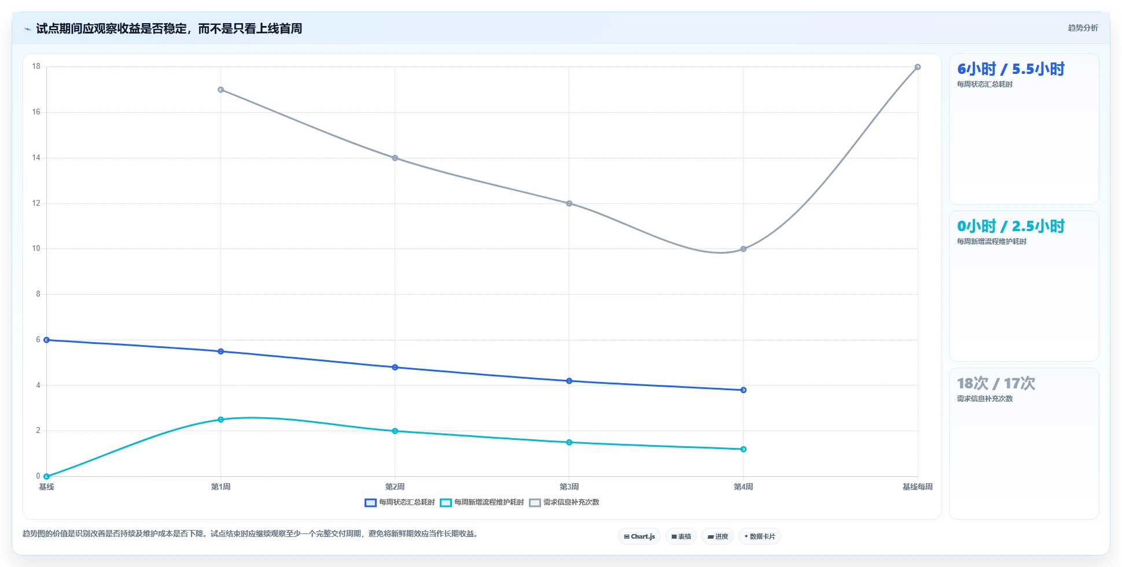The image size is (1122, 567).
Task: Toggle the 每周新增流程维护耗时 legend swatch
Action: [446, 503]
